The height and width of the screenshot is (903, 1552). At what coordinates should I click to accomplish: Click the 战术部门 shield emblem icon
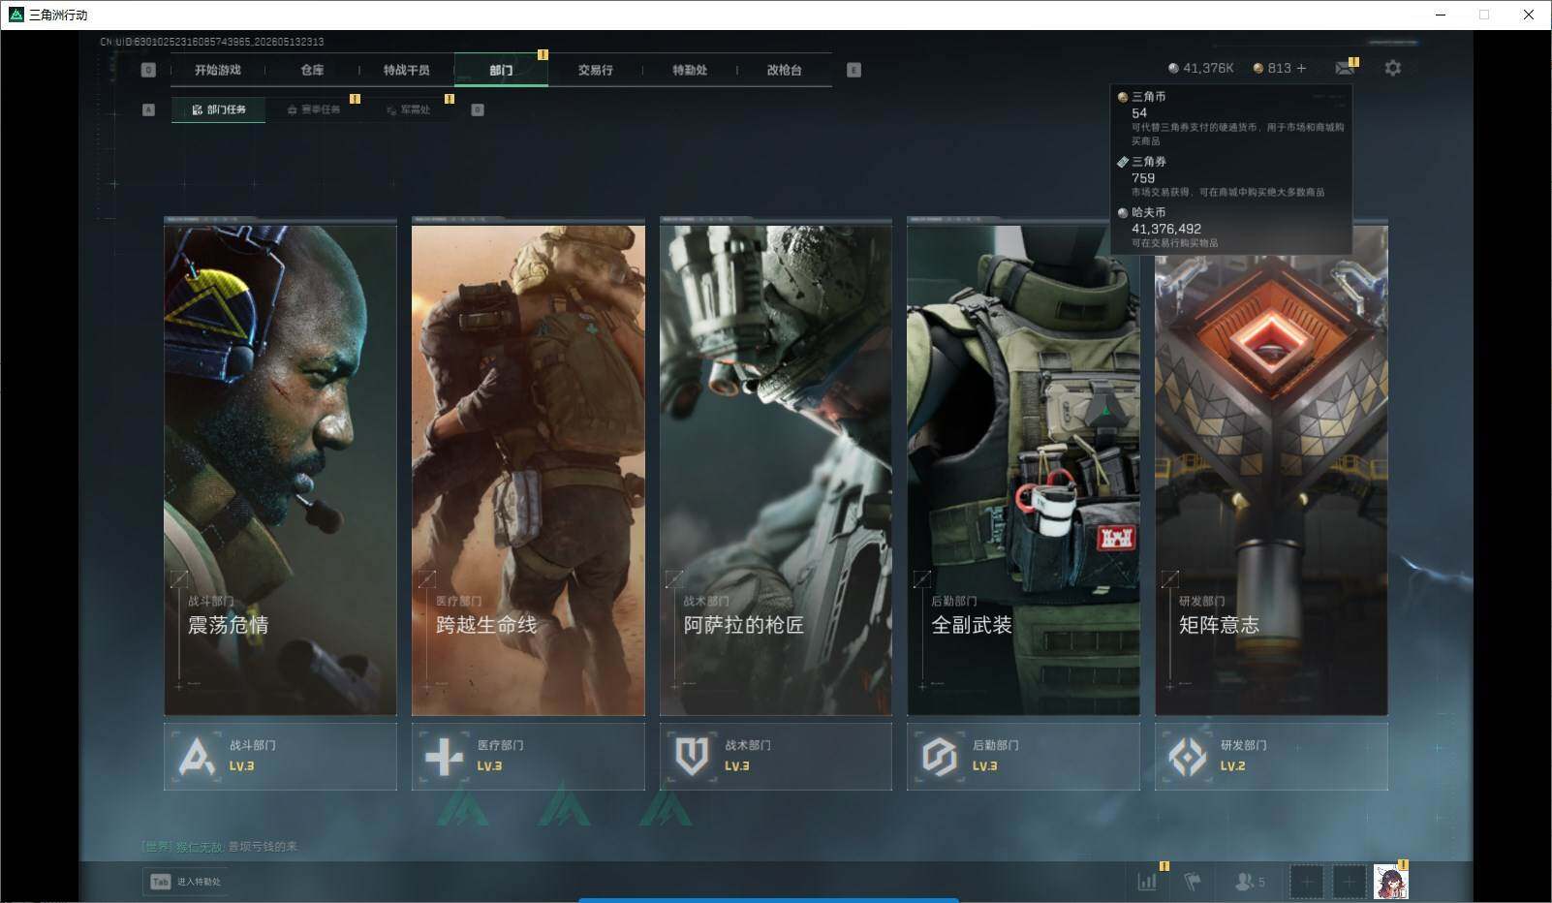[692, 756]
